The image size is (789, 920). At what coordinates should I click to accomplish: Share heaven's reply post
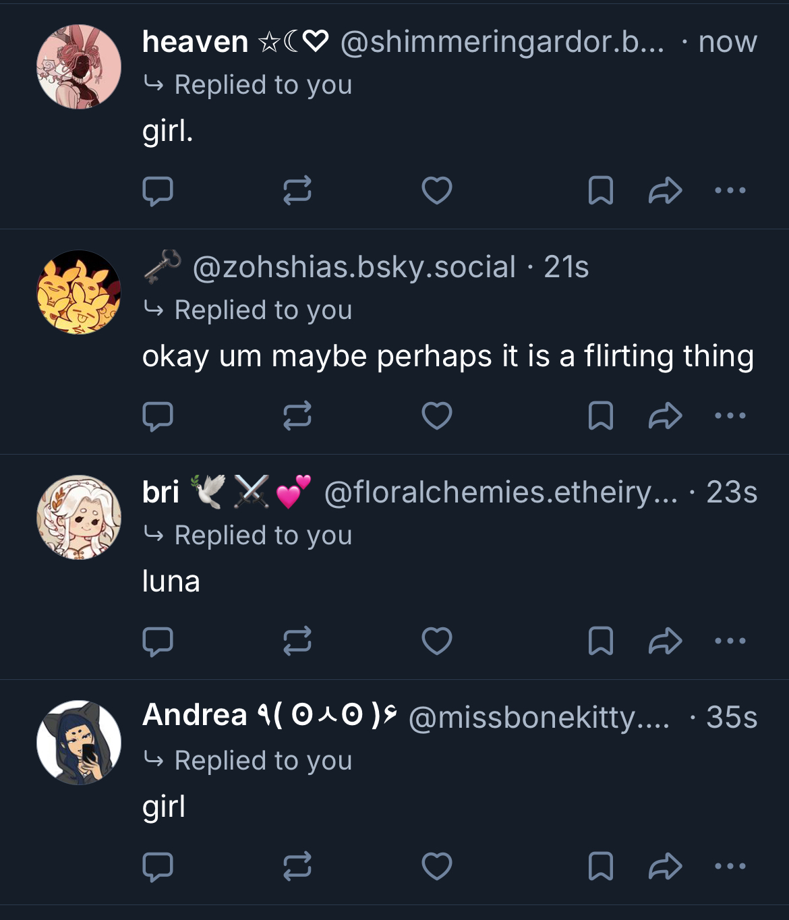click(x=665, y=191)
